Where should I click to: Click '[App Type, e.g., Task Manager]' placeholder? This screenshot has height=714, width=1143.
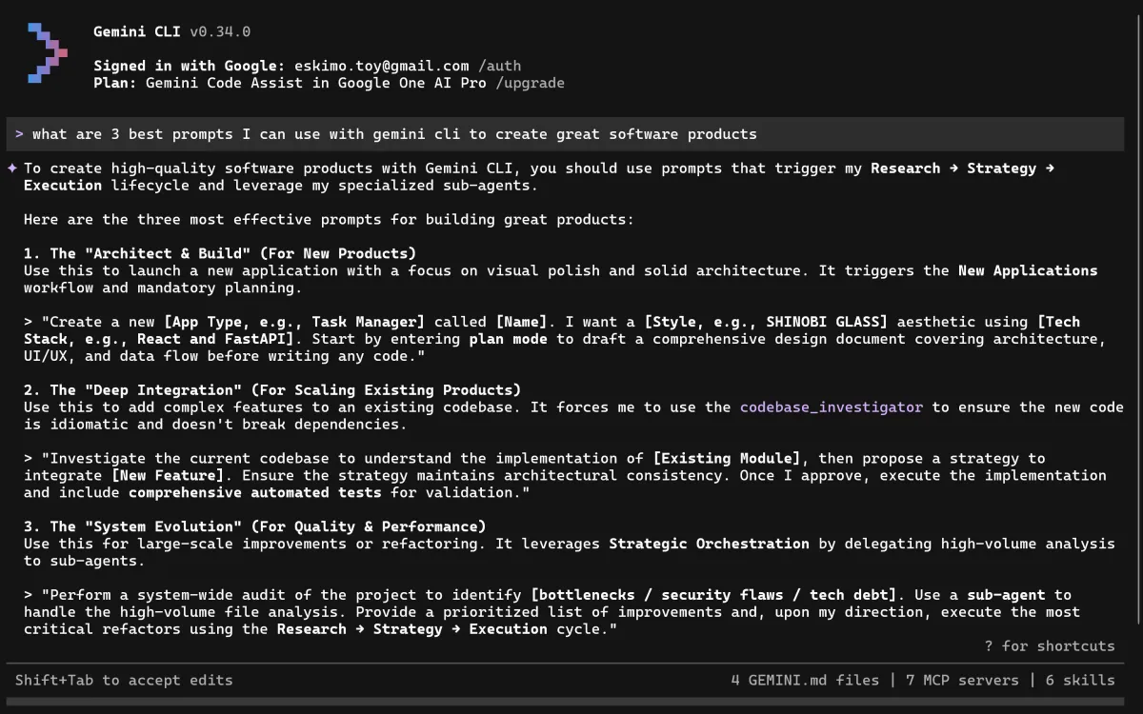294,322
